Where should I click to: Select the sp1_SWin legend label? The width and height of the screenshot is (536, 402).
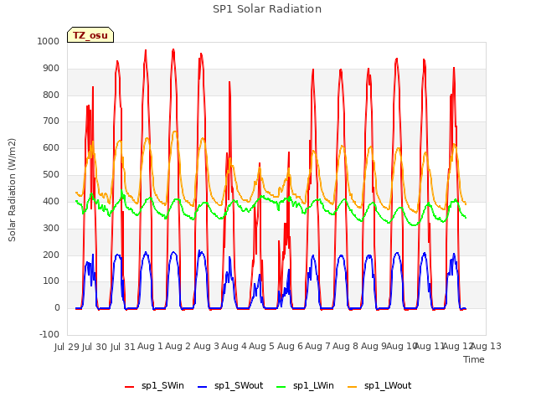(162, 385)
